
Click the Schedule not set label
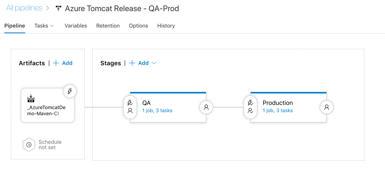[x=50, y=145]
